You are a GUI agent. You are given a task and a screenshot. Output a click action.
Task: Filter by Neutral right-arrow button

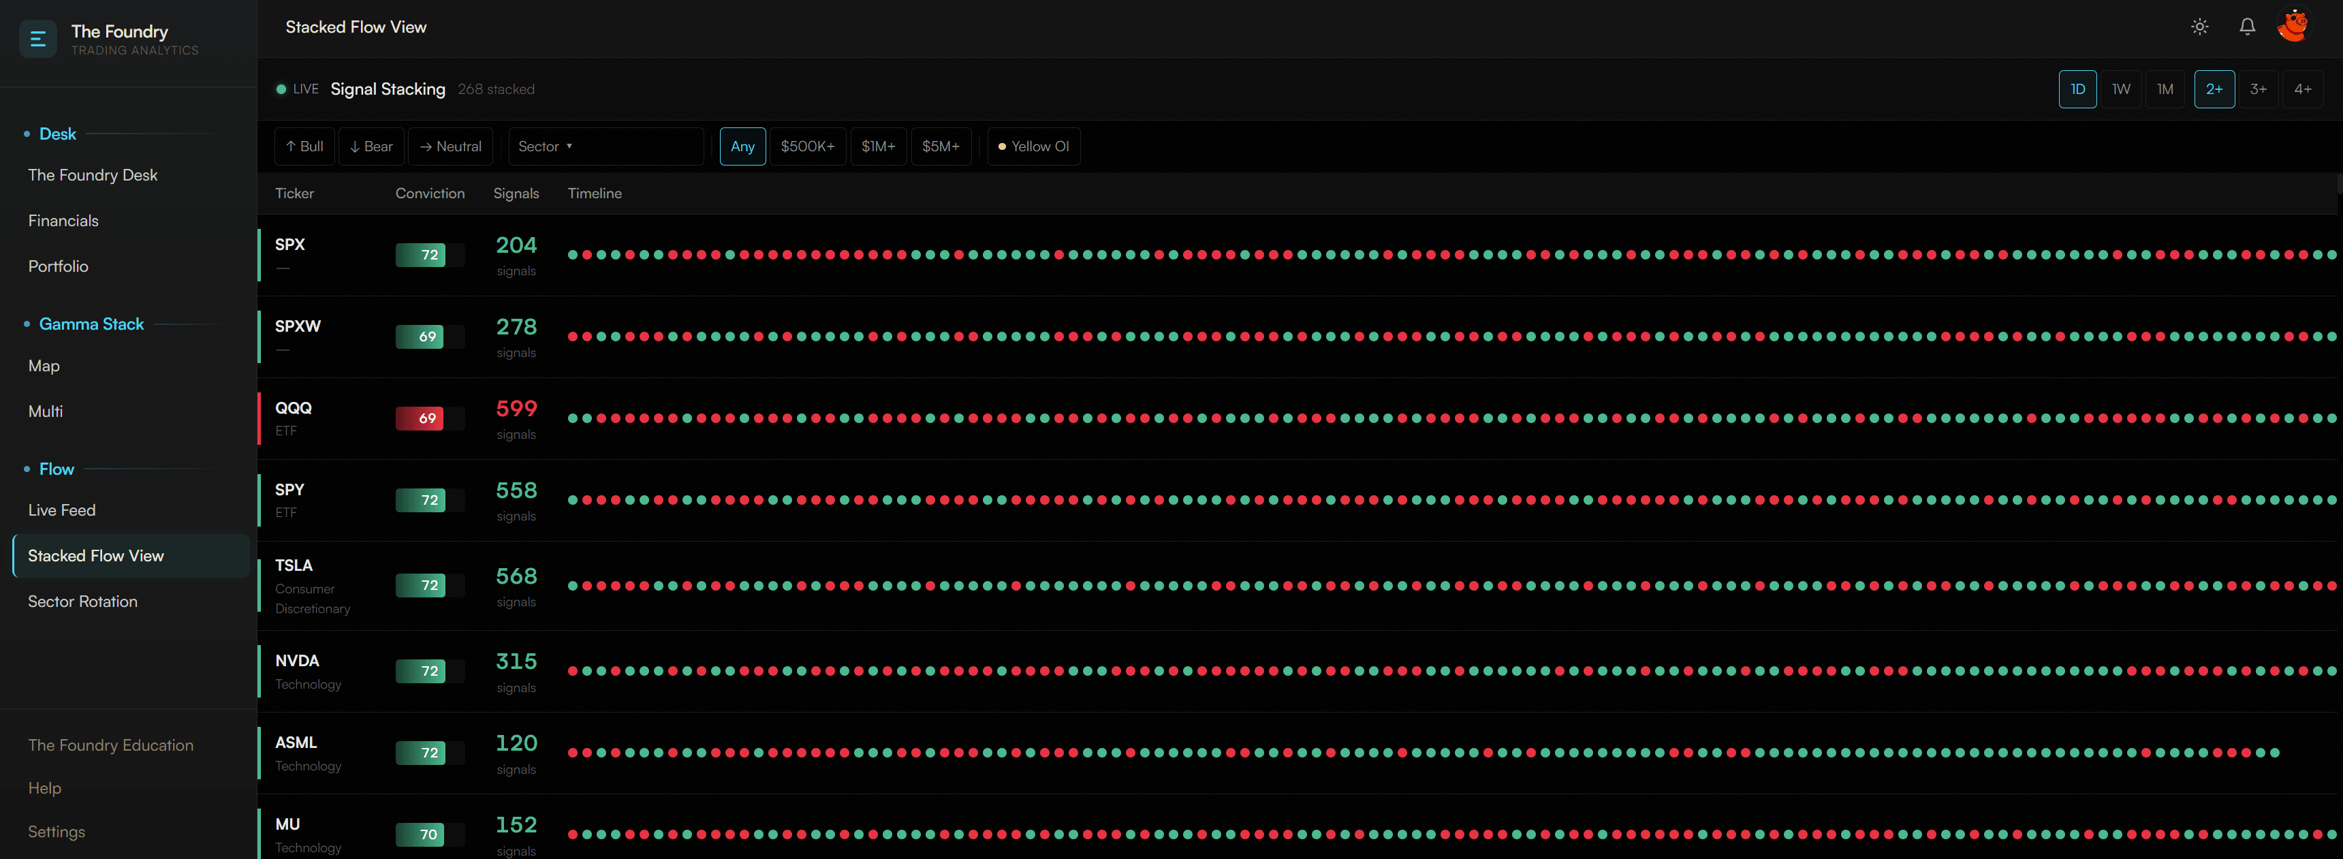tap(450, 146)
